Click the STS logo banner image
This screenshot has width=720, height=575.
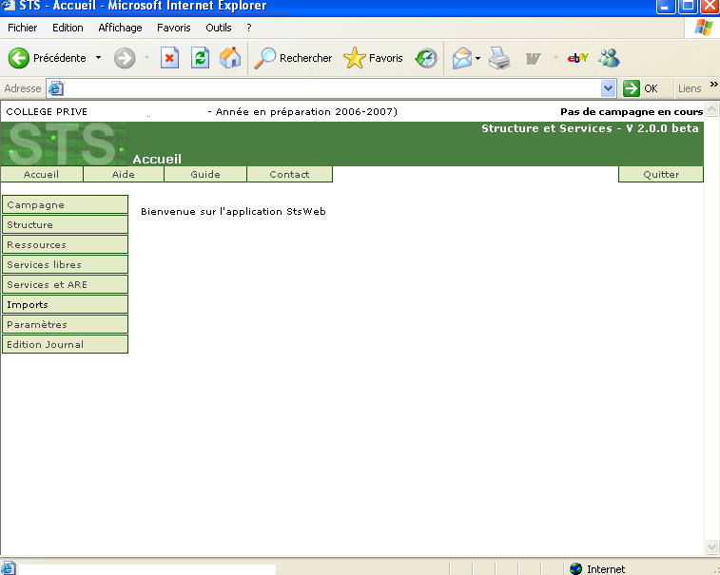click(x=64, y=144)
